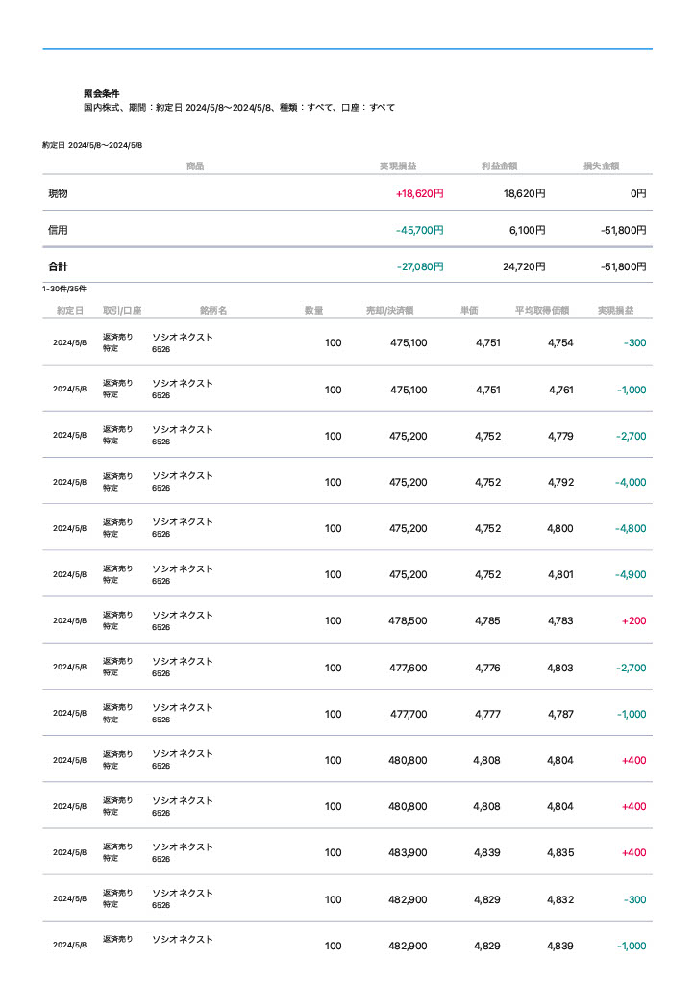Click the 平均取得価額 column header
Viewport: 694px width, 985px height.
click(x=542, y=311)
